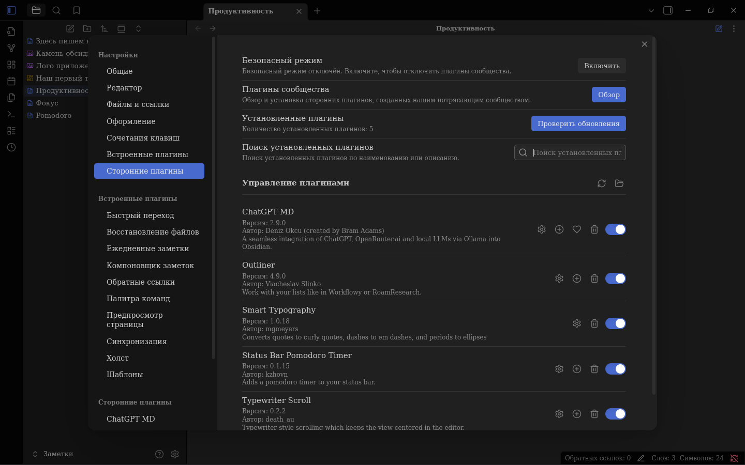Focus the installed plugins search field
Image resolution: width=745 pixels, height=465 pixels.
[x=577, y=152]
